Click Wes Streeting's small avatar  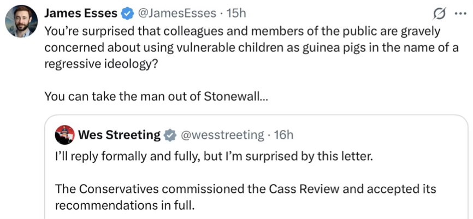coord(64,135)
